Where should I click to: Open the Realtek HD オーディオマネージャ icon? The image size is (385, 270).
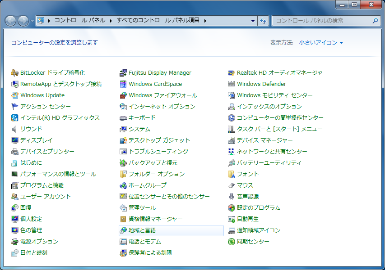[x=232, y=73]
